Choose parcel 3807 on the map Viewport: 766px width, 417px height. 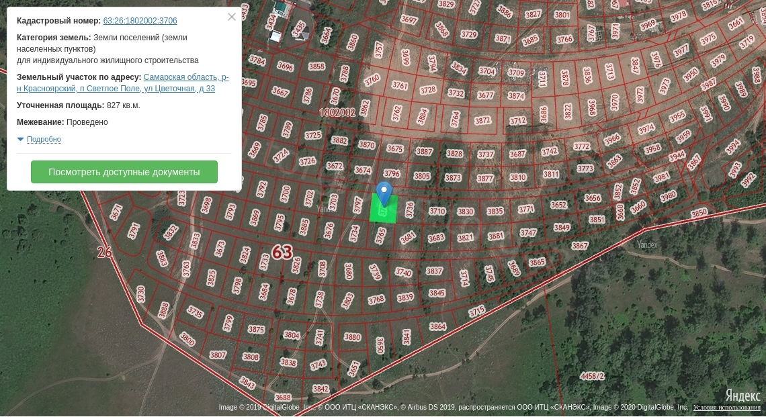tap(218, 355)
